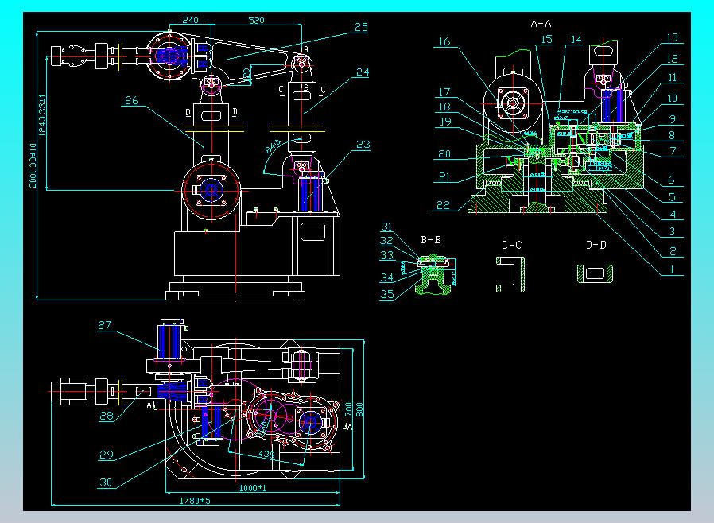Select part callout number 19

coord(445,122)
